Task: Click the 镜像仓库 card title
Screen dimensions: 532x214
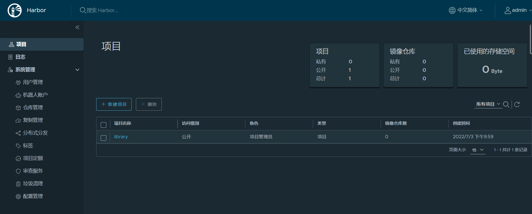Action: [403, 51]
